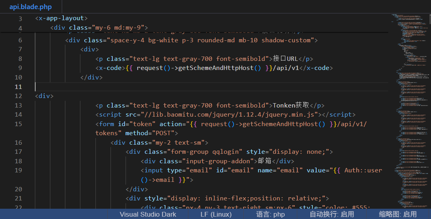
Task: Click the Tonken获取 text on line 13
Action: (292, 105)
